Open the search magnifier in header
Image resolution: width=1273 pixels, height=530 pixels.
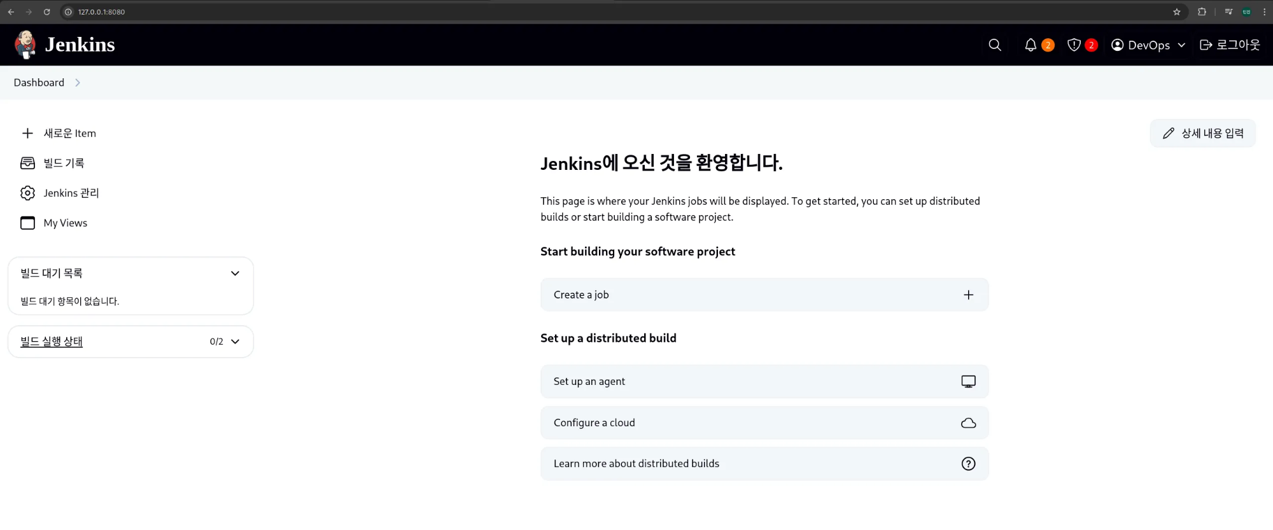coord(995,45)
